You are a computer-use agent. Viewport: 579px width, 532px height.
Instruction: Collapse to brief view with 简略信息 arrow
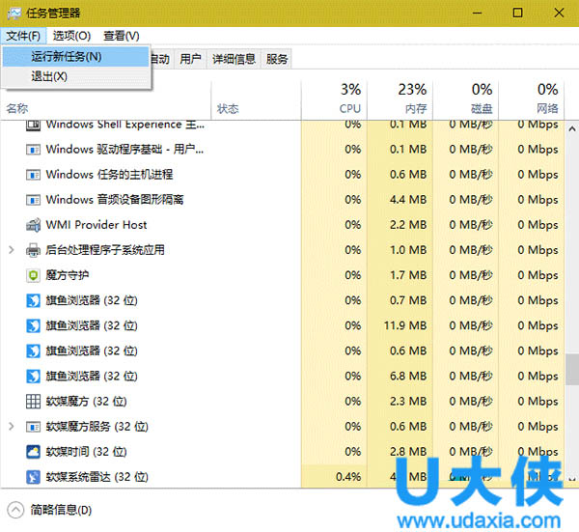coord(15,510)
